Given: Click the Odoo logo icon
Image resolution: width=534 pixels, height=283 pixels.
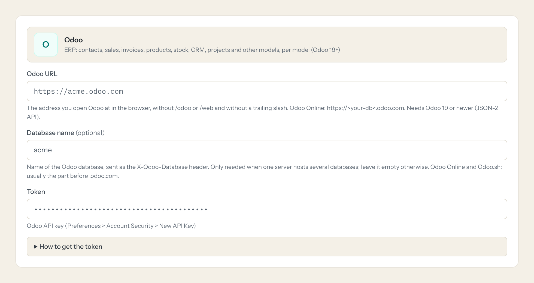Looking at the screenshot, I should tap(46, 45).
